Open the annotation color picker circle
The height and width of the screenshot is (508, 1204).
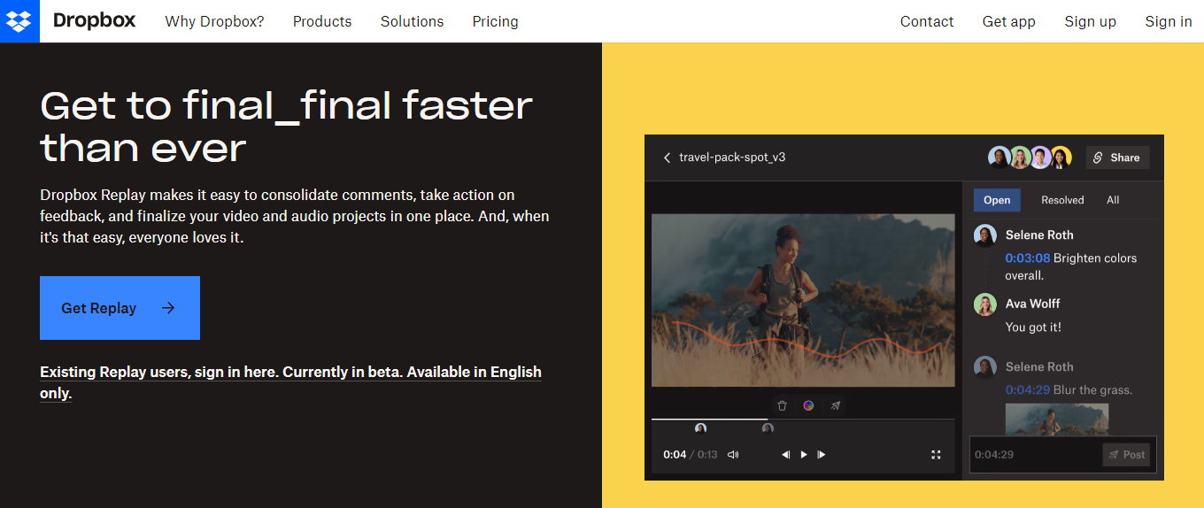tap(808, 405)
